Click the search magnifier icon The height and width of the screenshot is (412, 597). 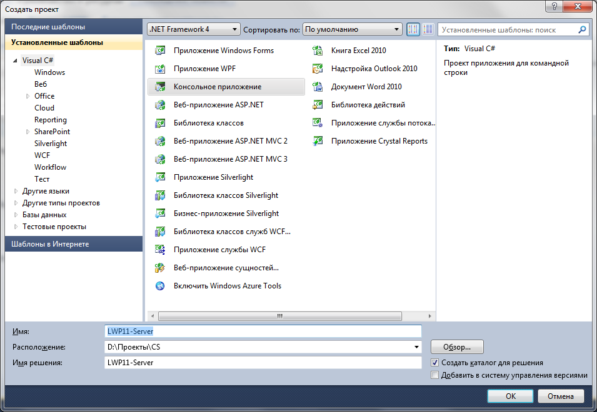582,29
